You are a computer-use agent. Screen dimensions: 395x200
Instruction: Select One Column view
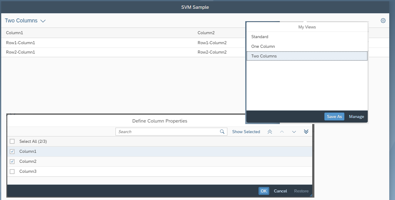(x=307, y=46)
